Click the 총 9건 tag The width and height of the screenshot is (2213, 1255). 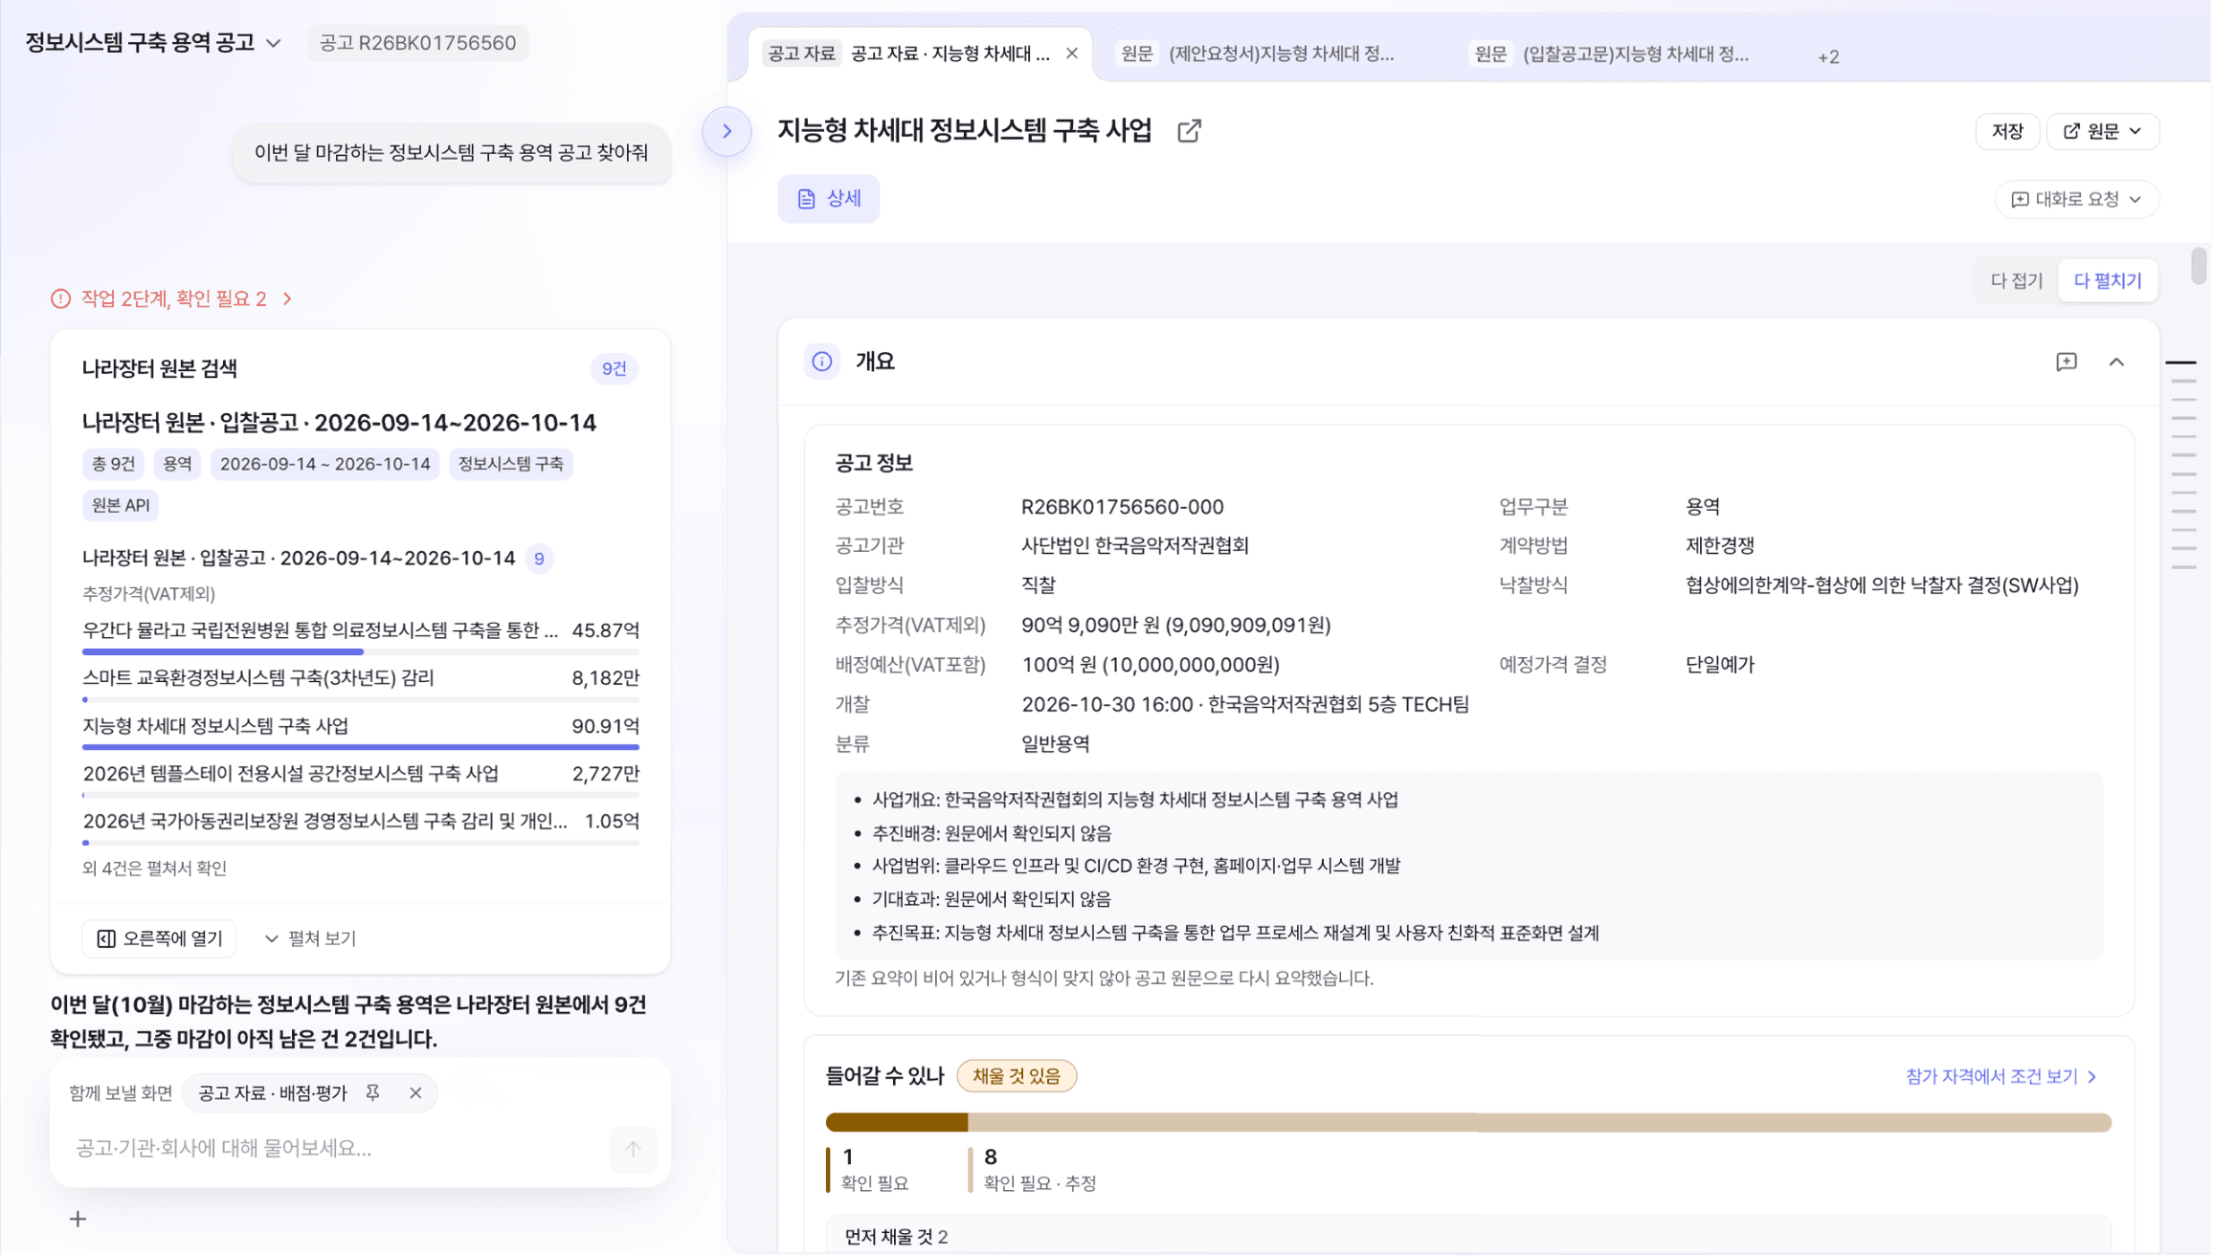pos(113,464)
